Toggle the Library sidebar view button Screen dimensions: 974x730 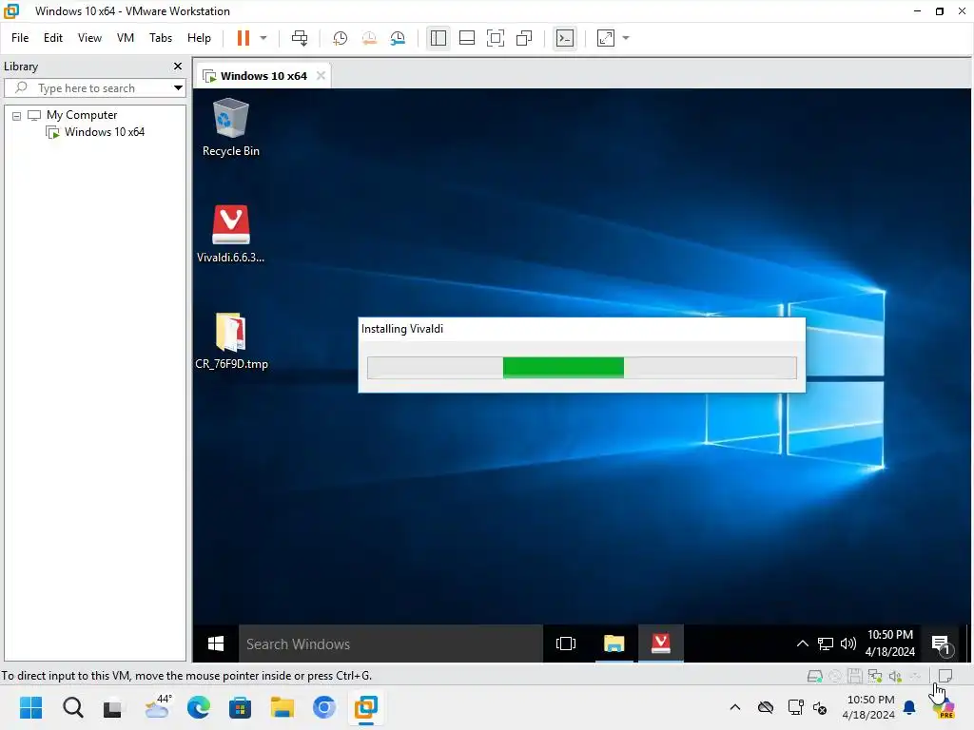pyautogui.click(x=438, y=38)
